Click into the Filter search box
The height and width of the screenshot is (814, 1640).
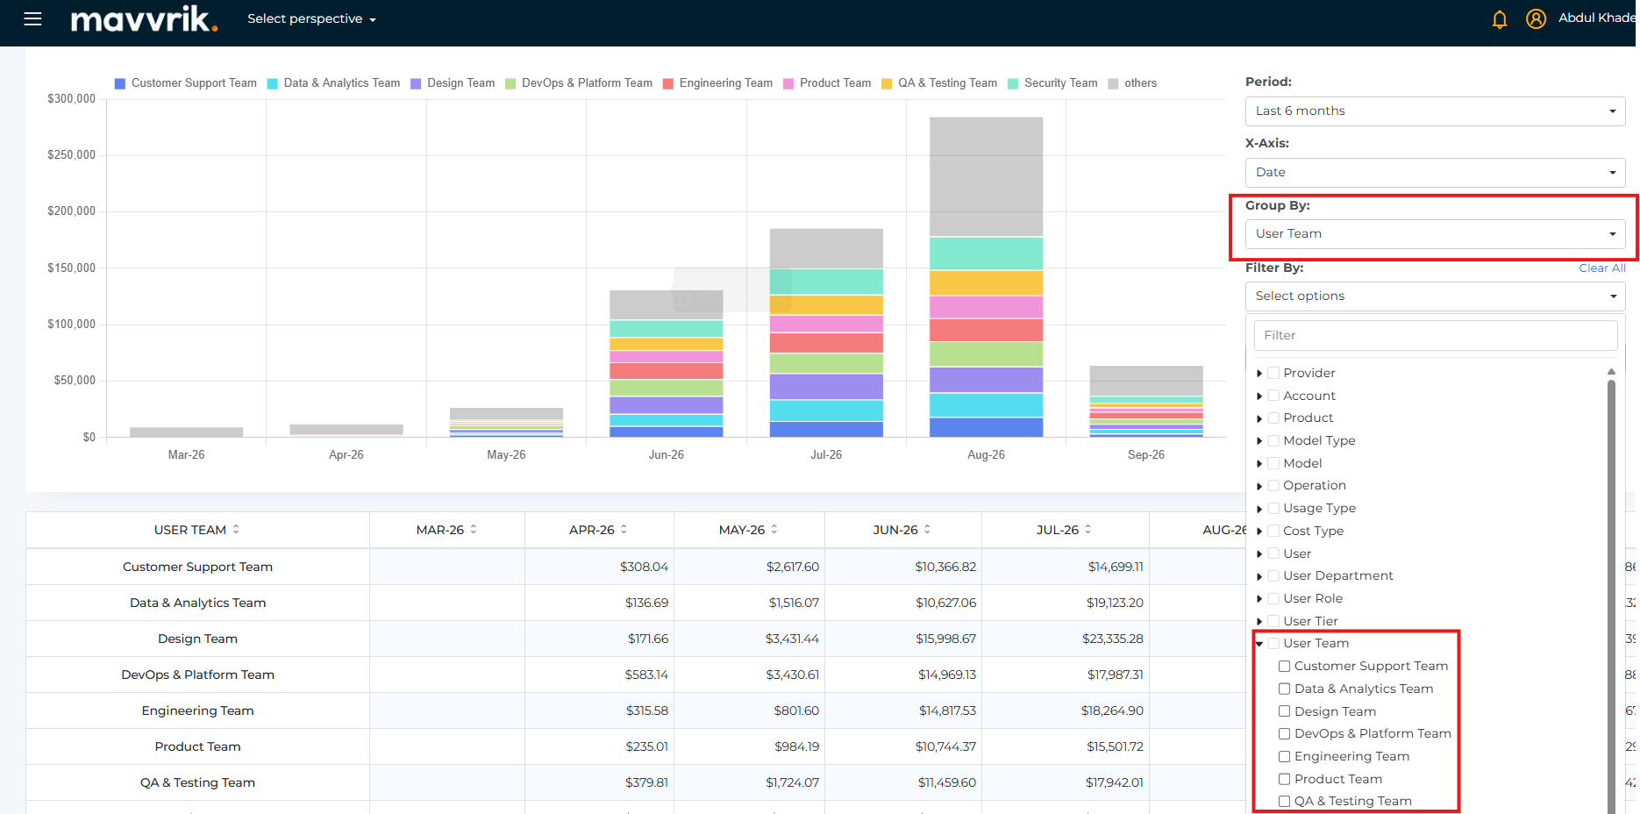pyautogui.click(x=1436, y=335)
